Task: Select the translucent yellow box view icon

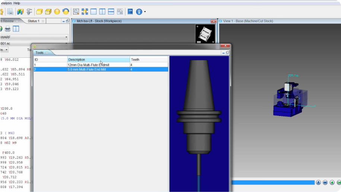Action: pyautogui.click(x=48, y=12)
